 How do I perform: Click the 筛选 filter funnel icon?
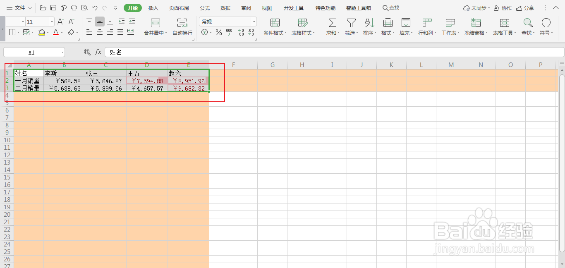click(x=351, y=23)
